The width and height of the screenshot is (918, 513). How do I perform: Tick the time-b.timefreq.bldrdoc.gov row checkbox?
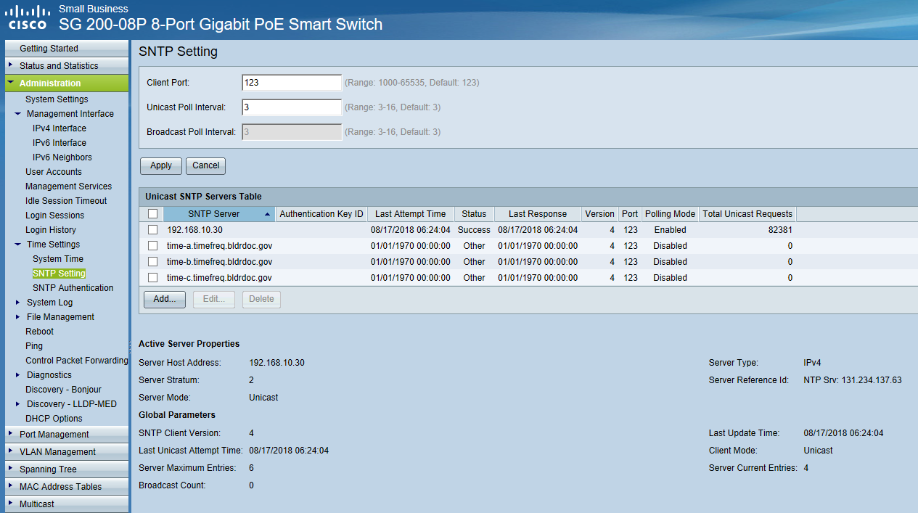(152, 262)
